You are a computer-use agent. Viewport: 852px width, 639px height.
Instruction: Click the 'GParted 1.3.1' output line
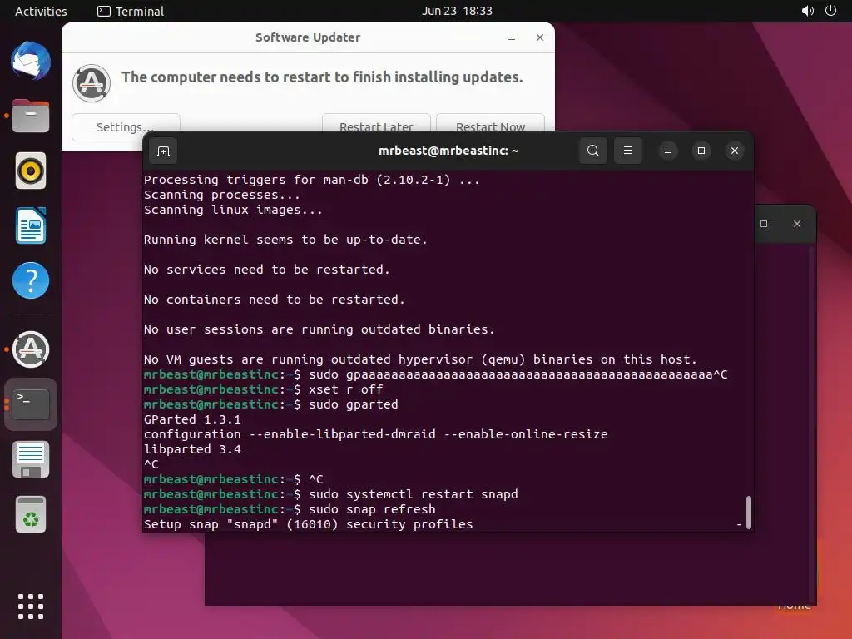point(192,419)
